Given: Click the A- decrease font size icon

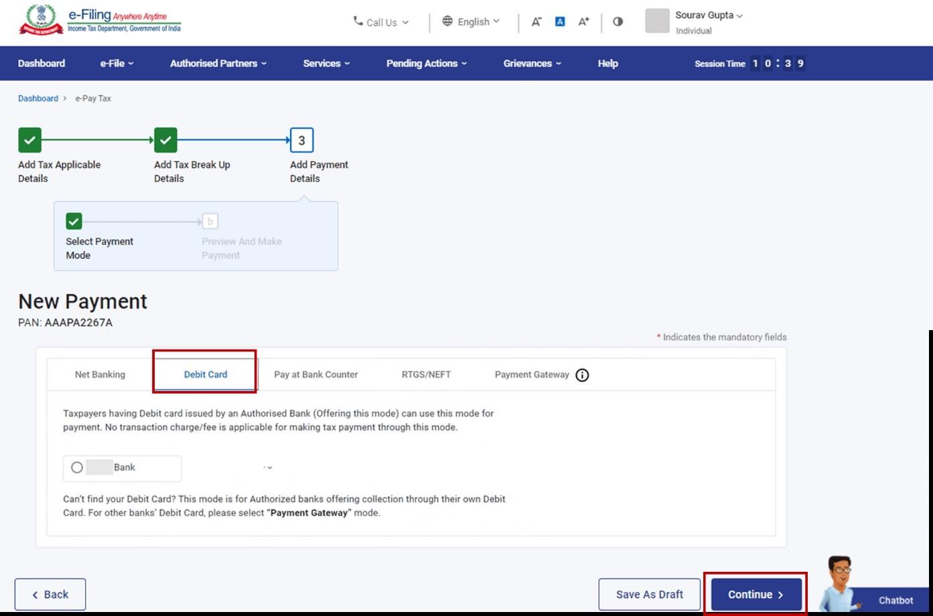Looking at the screenshot, I should tap(536, 21).
